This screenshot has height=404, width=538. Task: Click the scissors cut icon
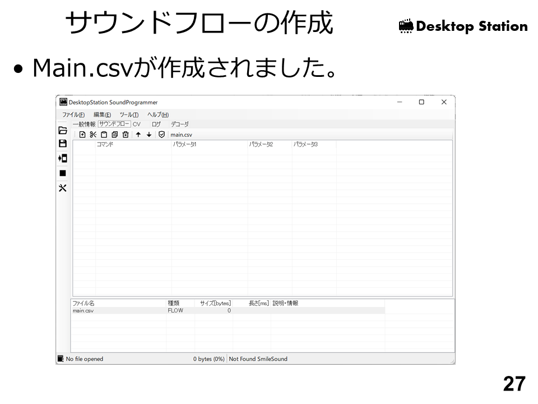(x=93, y=135)
